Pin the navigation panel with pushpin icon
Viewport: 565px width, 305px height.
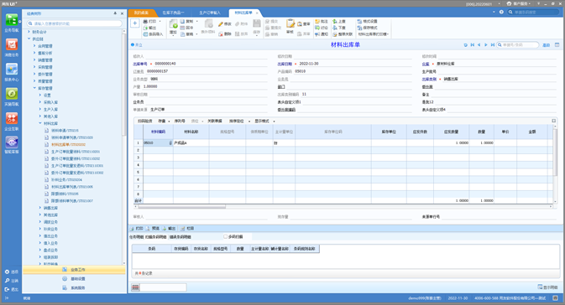click(x=115, y=13)
